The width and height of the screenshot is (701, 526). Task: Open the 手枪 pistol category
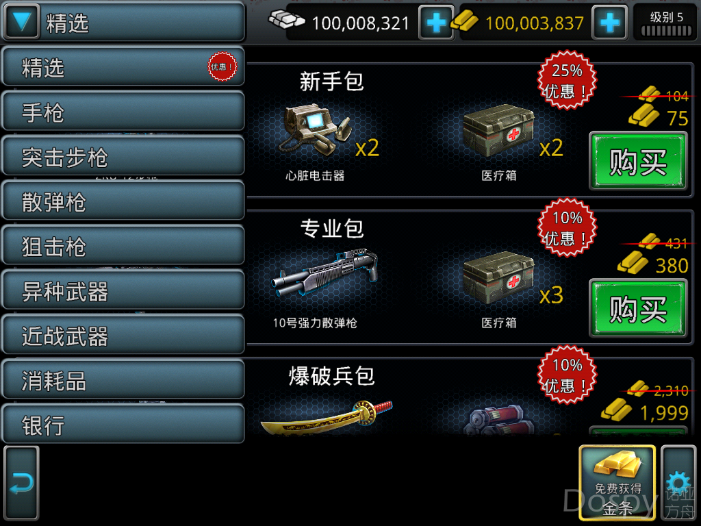pos(123,112)
